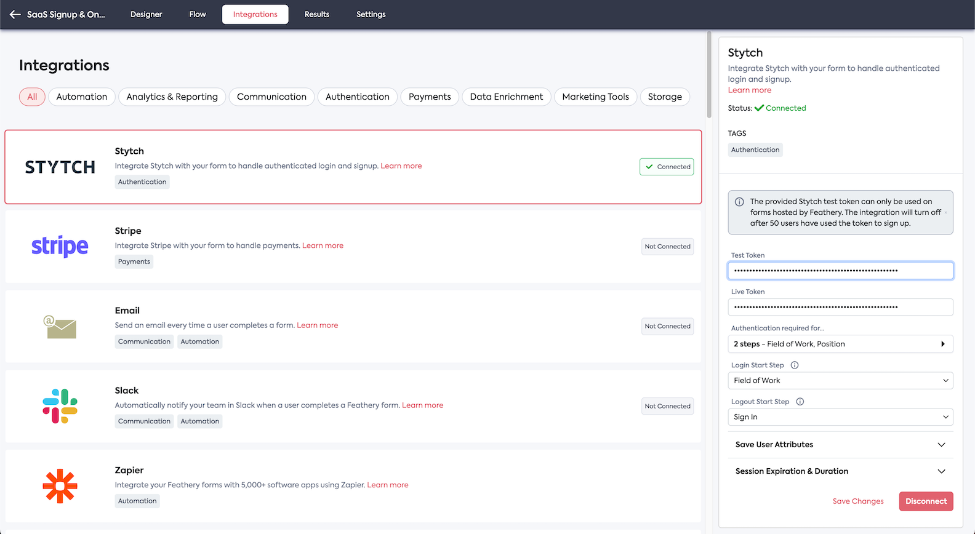
Task: Click Automation tag on Zapier card
Action: (137, 501)
